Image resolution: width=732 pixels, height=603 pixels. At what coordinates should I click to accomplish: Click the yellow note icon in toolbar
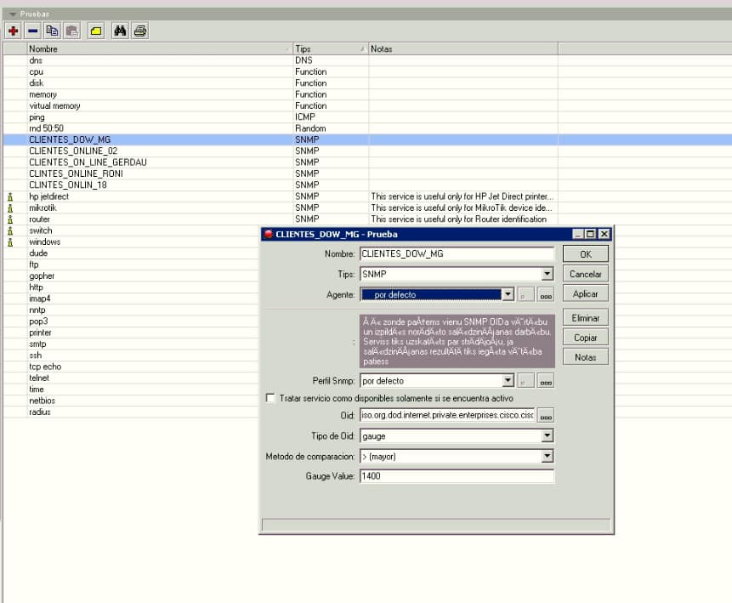coord(95,31)
